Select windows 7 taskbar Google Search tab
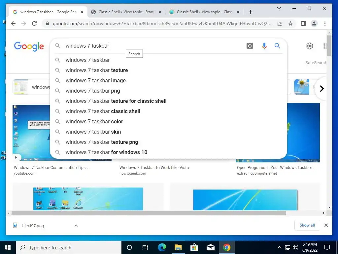338x254 pixels. pyautogui.click(x=48, y=12)
